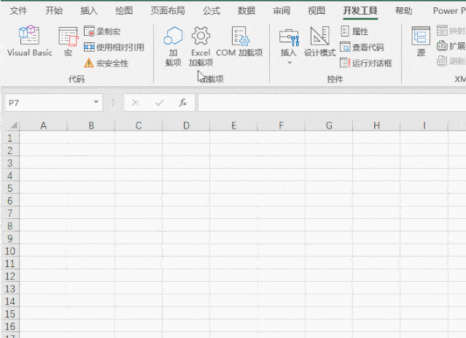Select row 16 header

coord(10,326)
